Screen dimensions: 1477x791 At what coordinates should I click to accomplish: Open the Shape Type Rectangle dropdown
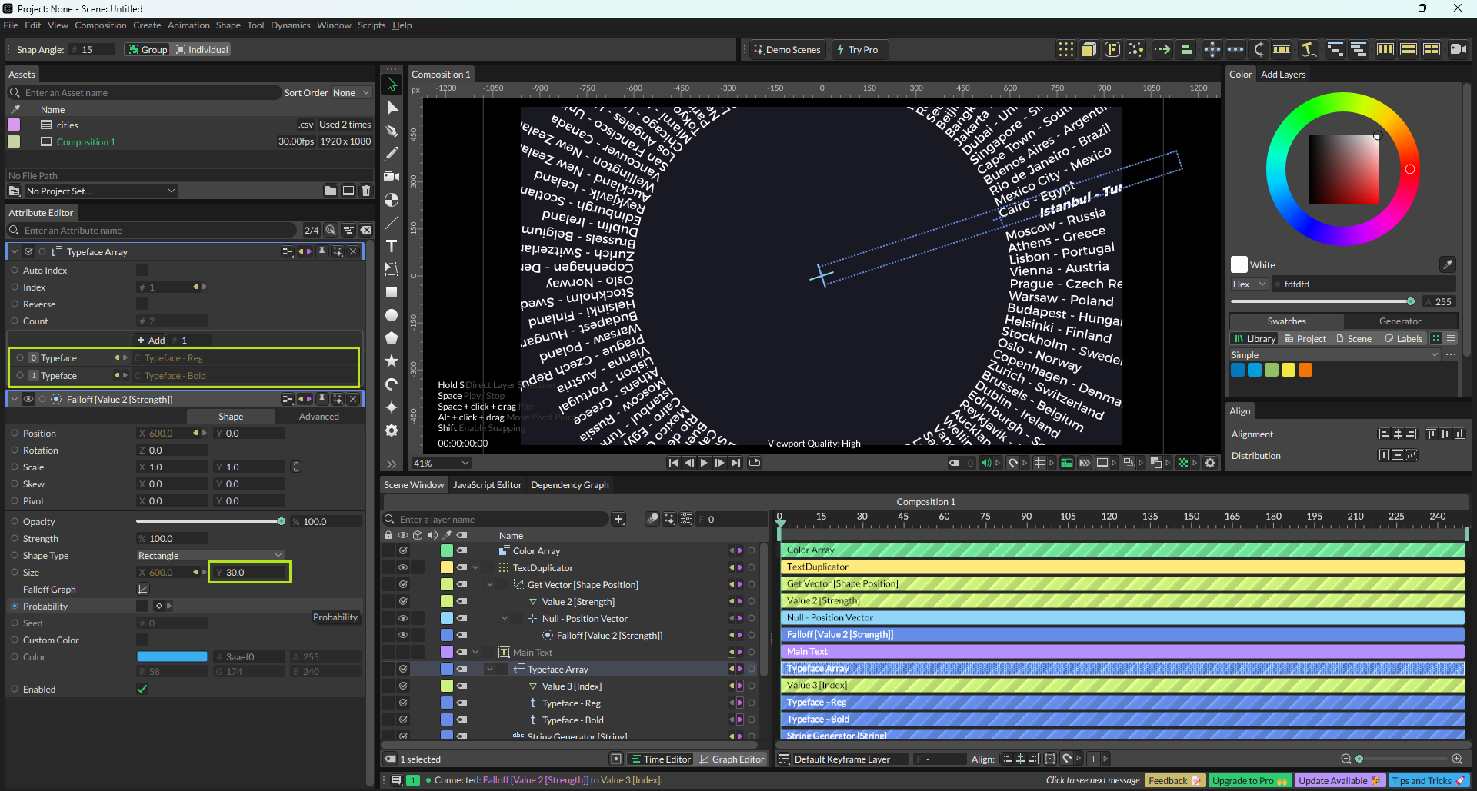point(210,556)
